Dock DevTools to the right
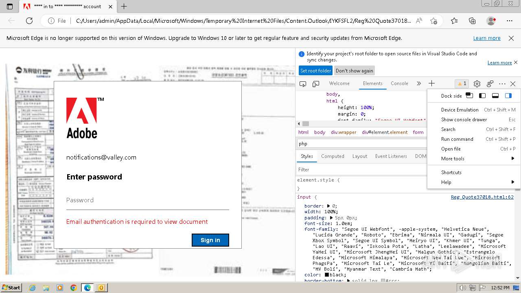Viewport: 521px width, 293px height. (x=508, y=96)
